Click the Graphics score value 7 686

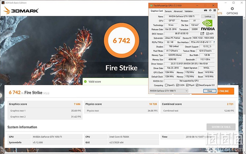click(x=77, y=104)
